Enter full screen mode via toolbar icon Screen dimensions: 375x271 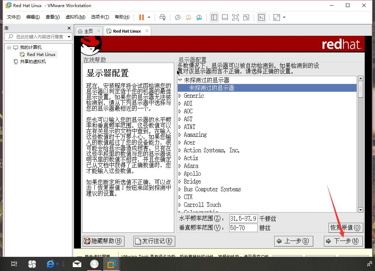point(236,17)
